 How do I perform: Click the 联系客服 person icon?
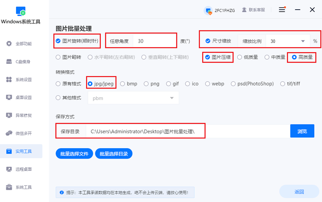tap(244, 10)
